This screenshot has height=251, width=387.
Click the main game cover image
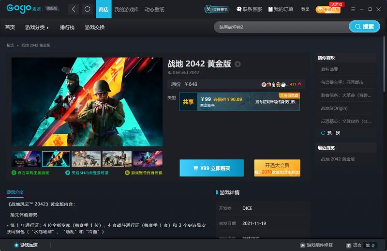point(87,102)
